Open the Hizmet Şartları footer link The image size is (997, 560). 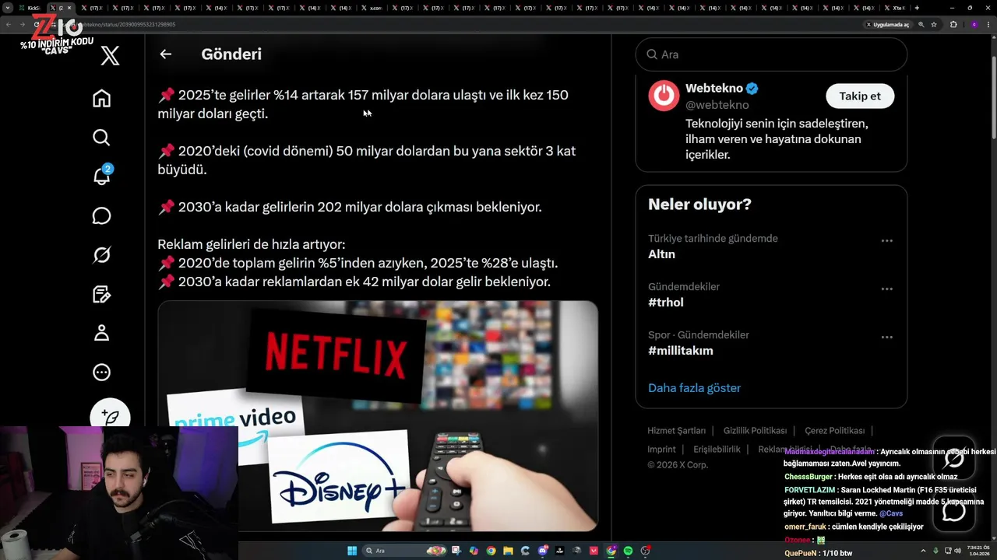[676, 430]
